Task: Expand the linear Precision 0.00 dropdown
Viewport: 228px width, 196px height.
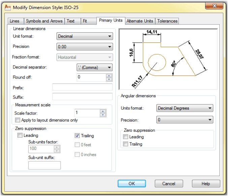Action: 85,47
